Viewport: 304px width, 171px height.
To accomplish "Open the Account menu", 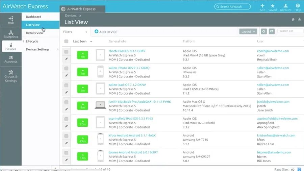I will coord(285,7).
